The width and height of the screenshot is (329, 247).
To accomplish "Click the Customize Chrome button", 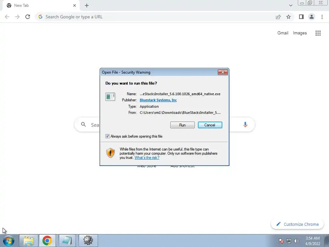I will [x=297, y=224].
